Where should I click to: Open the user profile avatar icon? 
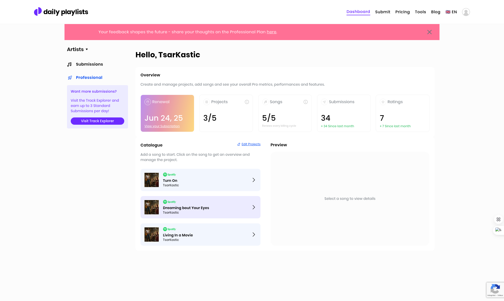click(466, 12)
